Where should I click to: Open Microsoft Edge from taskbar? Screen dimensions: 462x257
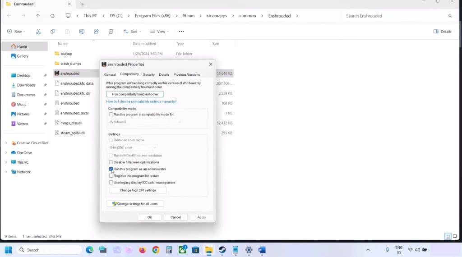(89, 250)
